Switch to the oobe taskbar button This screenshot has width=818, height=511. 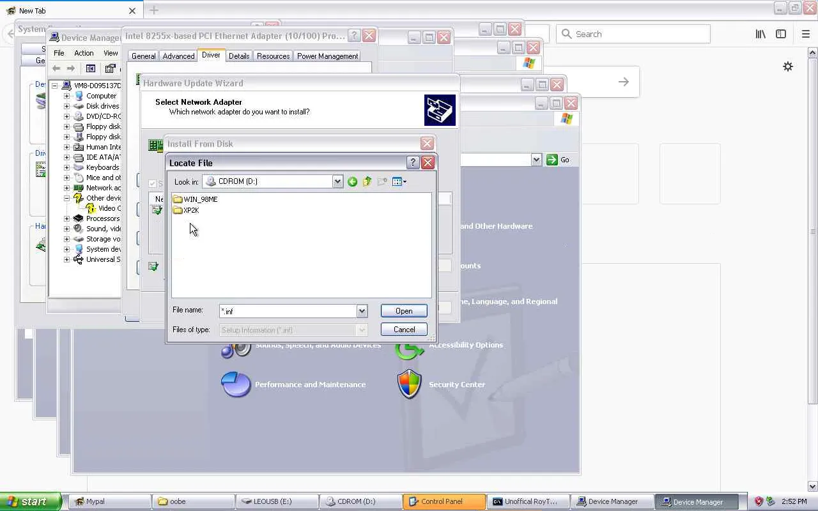(x=194, y=501)
